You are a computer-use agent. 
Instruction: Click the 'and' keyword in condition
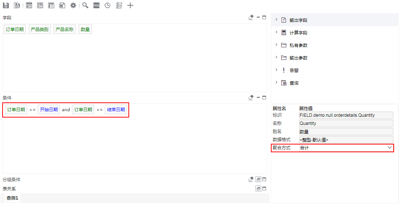tap(66, 109)
